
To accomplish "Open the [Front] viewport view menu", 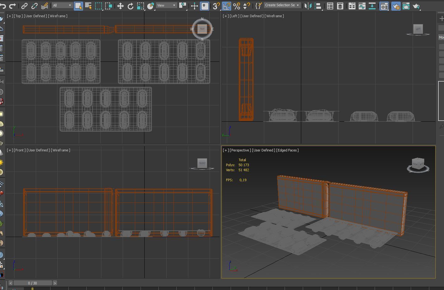I will click(20, 150).
